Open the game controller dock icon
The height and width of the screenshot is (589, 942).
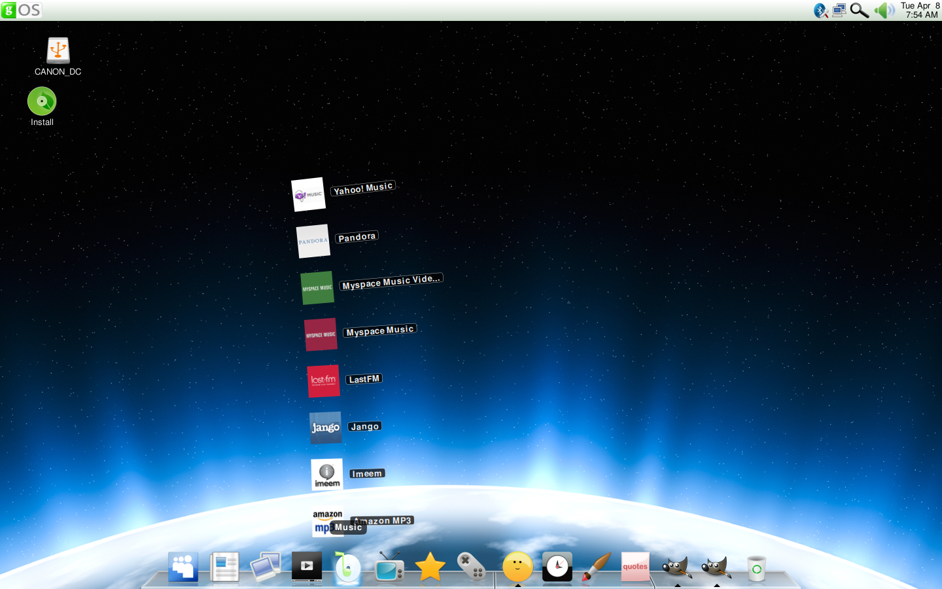[x=471, y=567]
